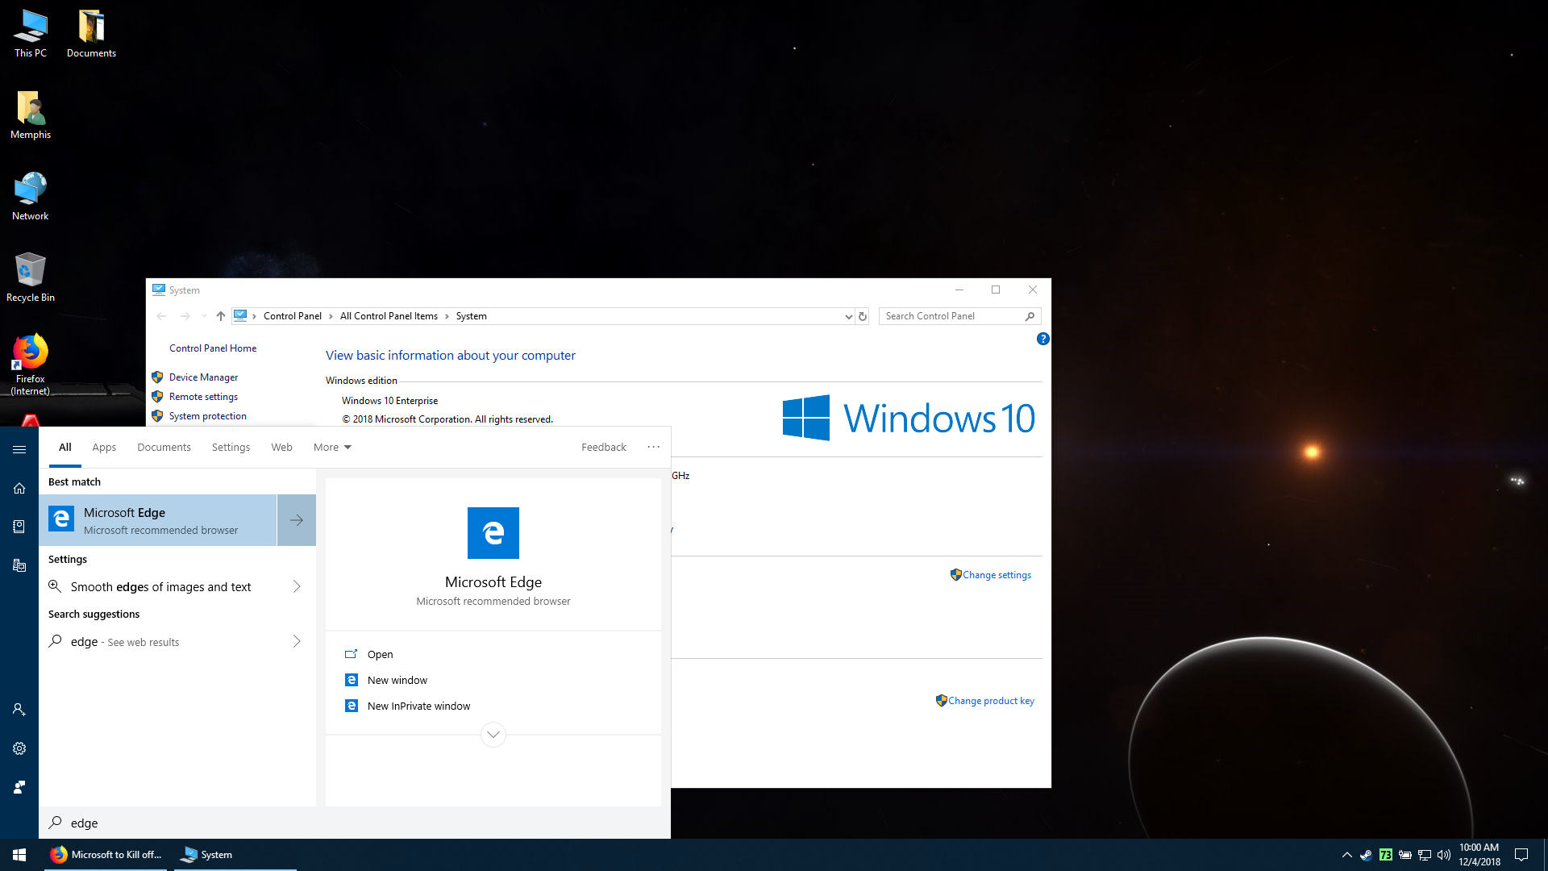The height and width of the screenshot is (871, 1548).
Task: Expand the Smooth edges setting chevron
Action: pyautogui.click(x=297, y=587)
